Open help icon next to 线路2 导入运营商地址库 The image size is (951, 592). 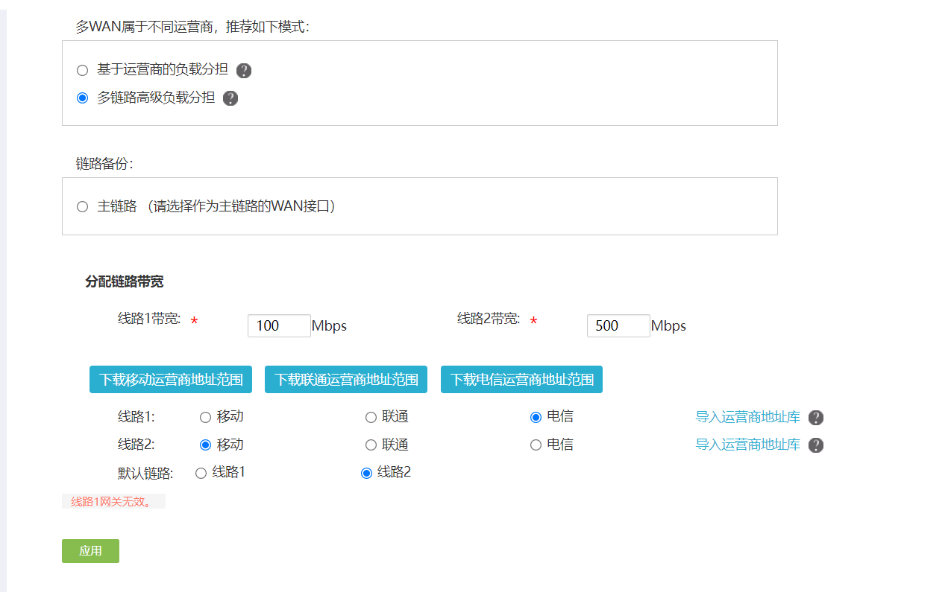pyautogui.click(x=816, y=445)
